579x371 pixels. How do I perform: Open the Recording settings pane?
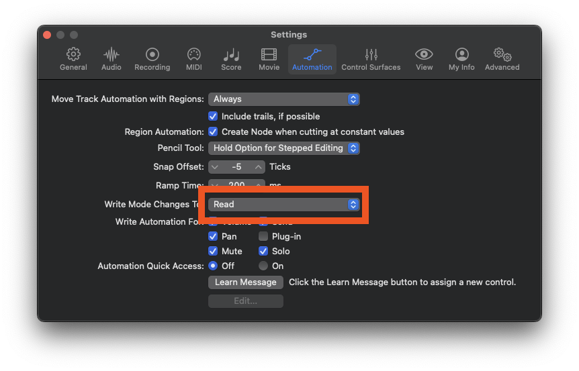click(x=152, y=59)
